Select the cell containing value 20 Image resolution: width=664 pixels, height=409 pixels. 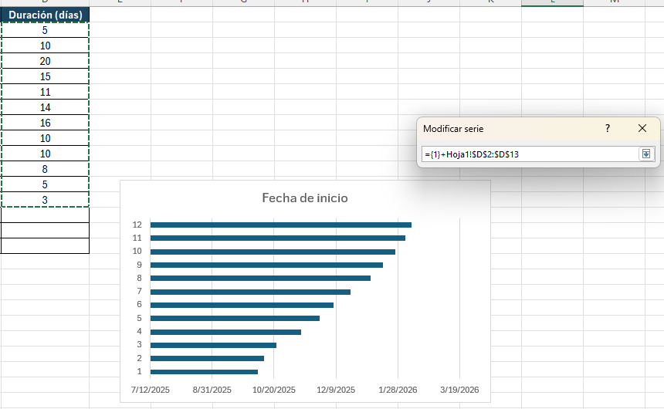tap(45, 61)
